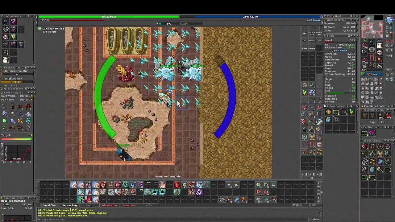Collapse the Imbuements panel
Screen dimensions: 395x222
tap(32, 16)
